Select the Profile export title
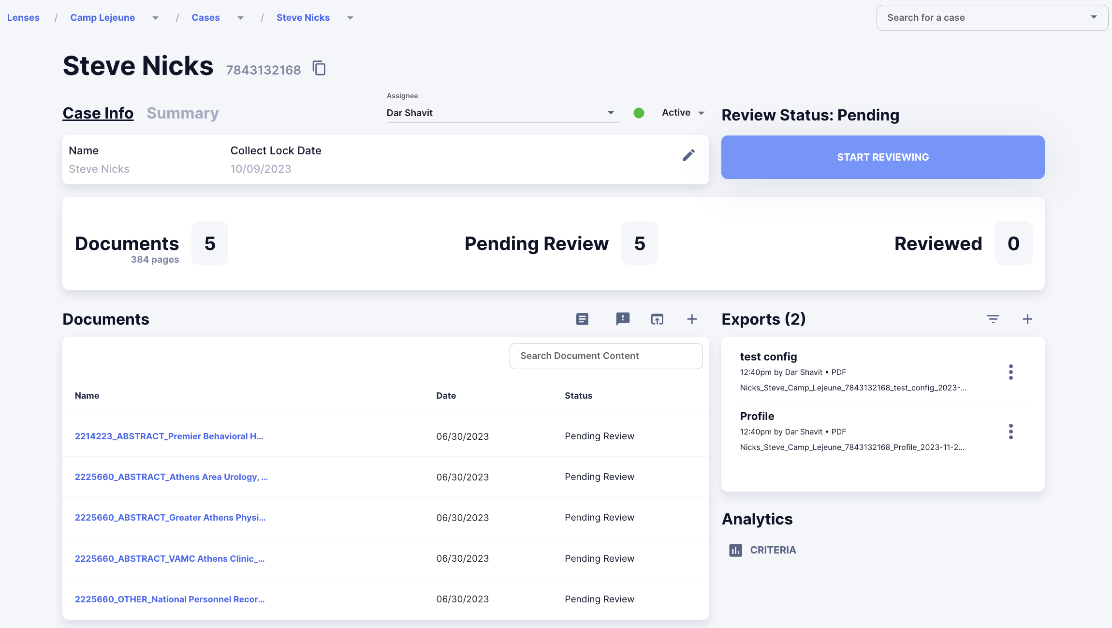Viewport: 1112px width, 628px height. pyautogui.click(x=757, y=416)
